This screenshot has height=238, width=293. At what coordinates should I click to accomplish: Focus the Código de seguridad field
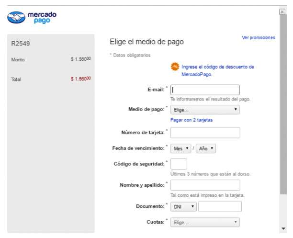click(x=179, y=164)
